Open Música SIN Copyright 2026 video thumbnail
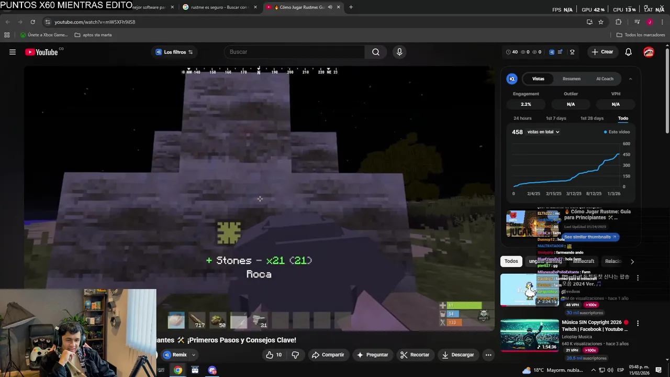The image size is (670, 377). (x=529, y=335)
